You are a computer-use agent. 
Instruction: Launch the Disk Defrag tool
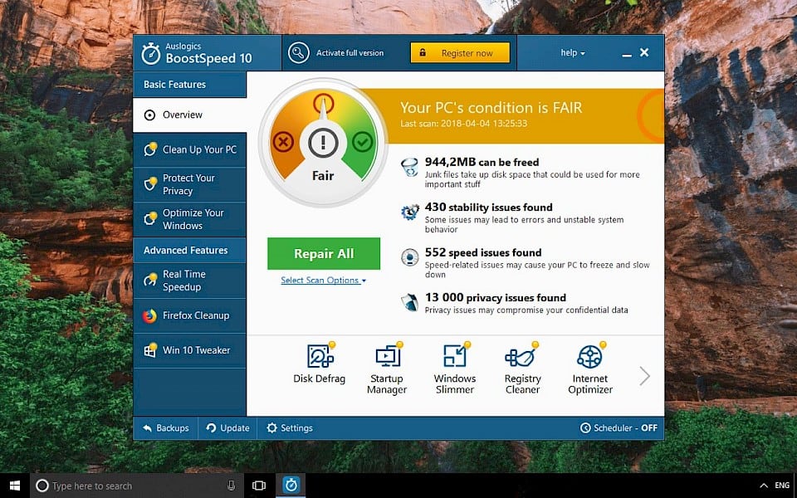pos(319,364)
